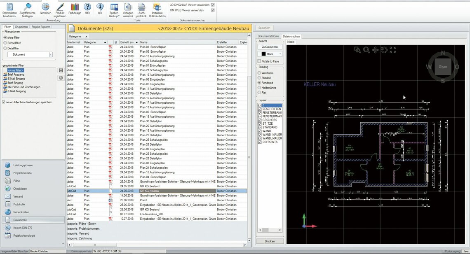Image resolution: width=470 pixels, height=254 pixels.
Task: Click the Oben view cube face
Action: pos(443,67)
